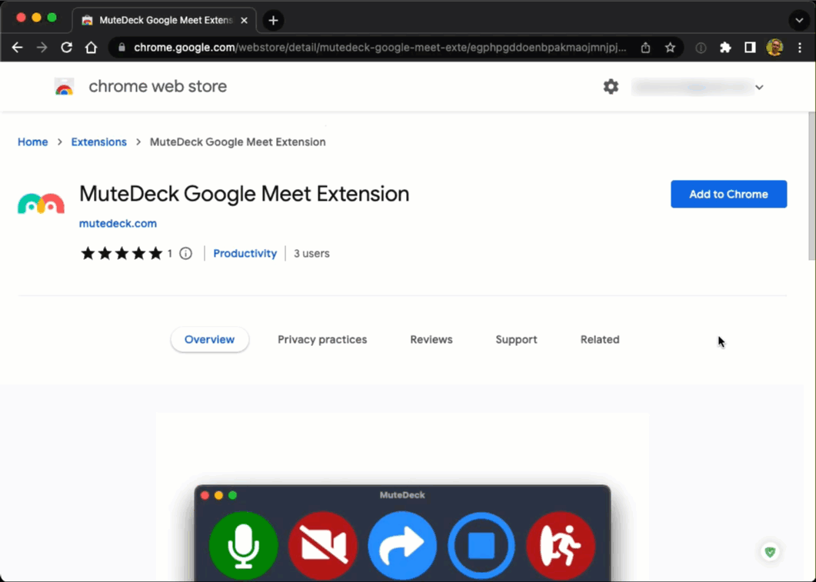Click the blue stop recording button
This screenshot has height=582, width=816.
[x=481, y=546]
